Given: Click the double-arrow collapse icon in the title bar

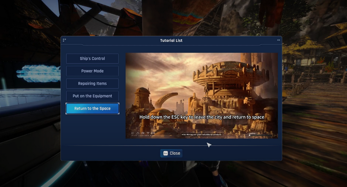Looking at the screenshot, I should tap(278, 40).
